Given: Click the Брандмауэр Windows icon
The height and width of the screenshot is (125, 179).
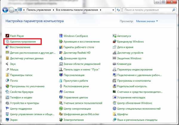Looking at the screenshot, I should coord(114,42).
